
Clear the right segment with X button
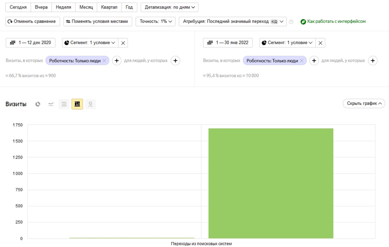point(320,43)
